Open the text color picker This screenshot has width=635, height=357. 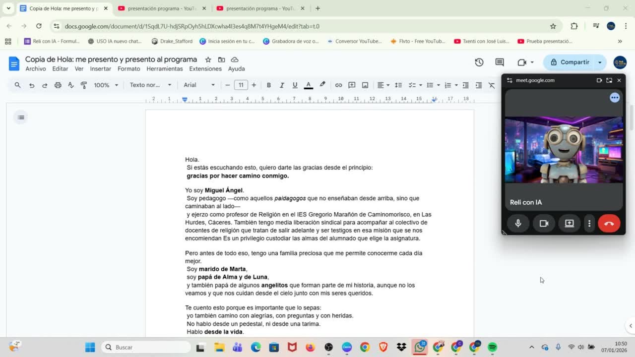[308, 85]
